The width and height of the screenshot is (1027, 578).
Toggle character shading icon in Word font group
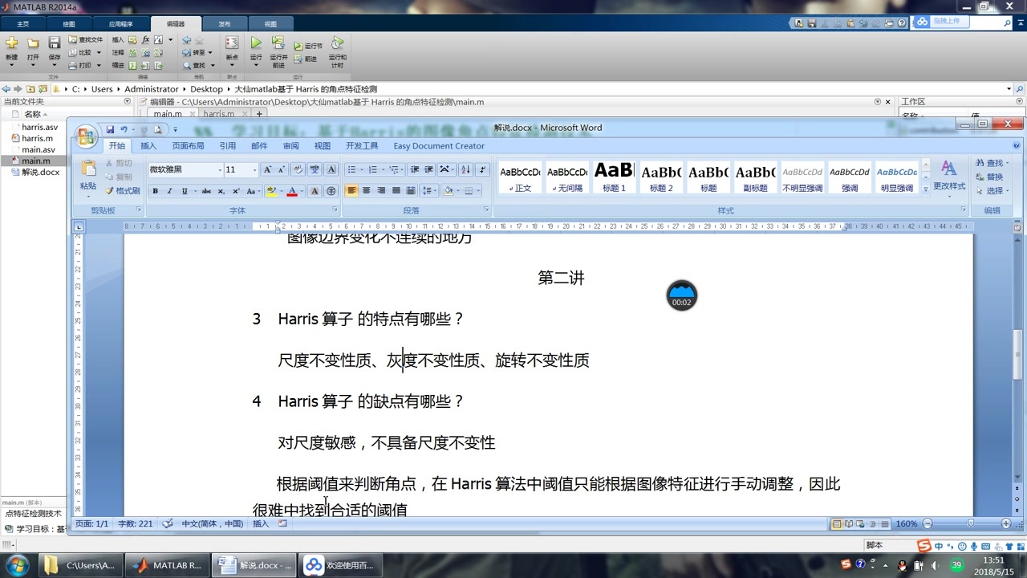click(x=315, y=191)
